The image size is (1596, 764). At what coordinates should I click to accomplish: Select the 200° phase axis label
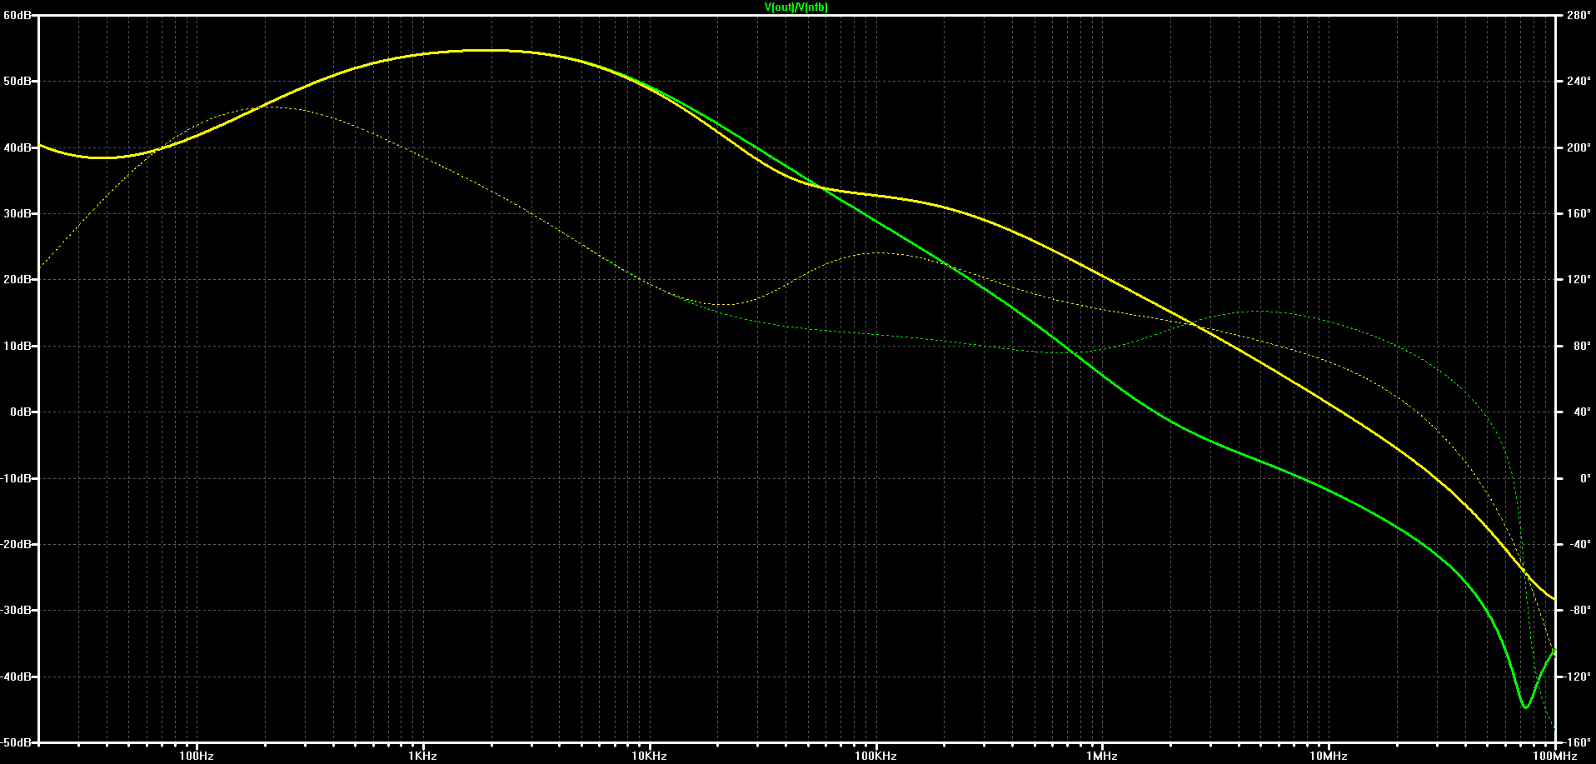1579,147
